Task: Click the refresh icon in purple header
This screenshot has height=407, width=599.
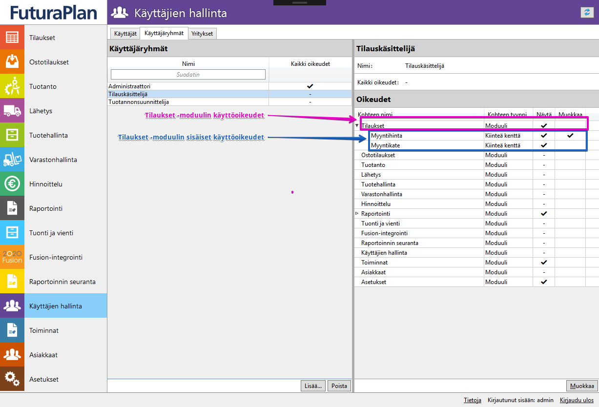Action: (x=586, y=13)
